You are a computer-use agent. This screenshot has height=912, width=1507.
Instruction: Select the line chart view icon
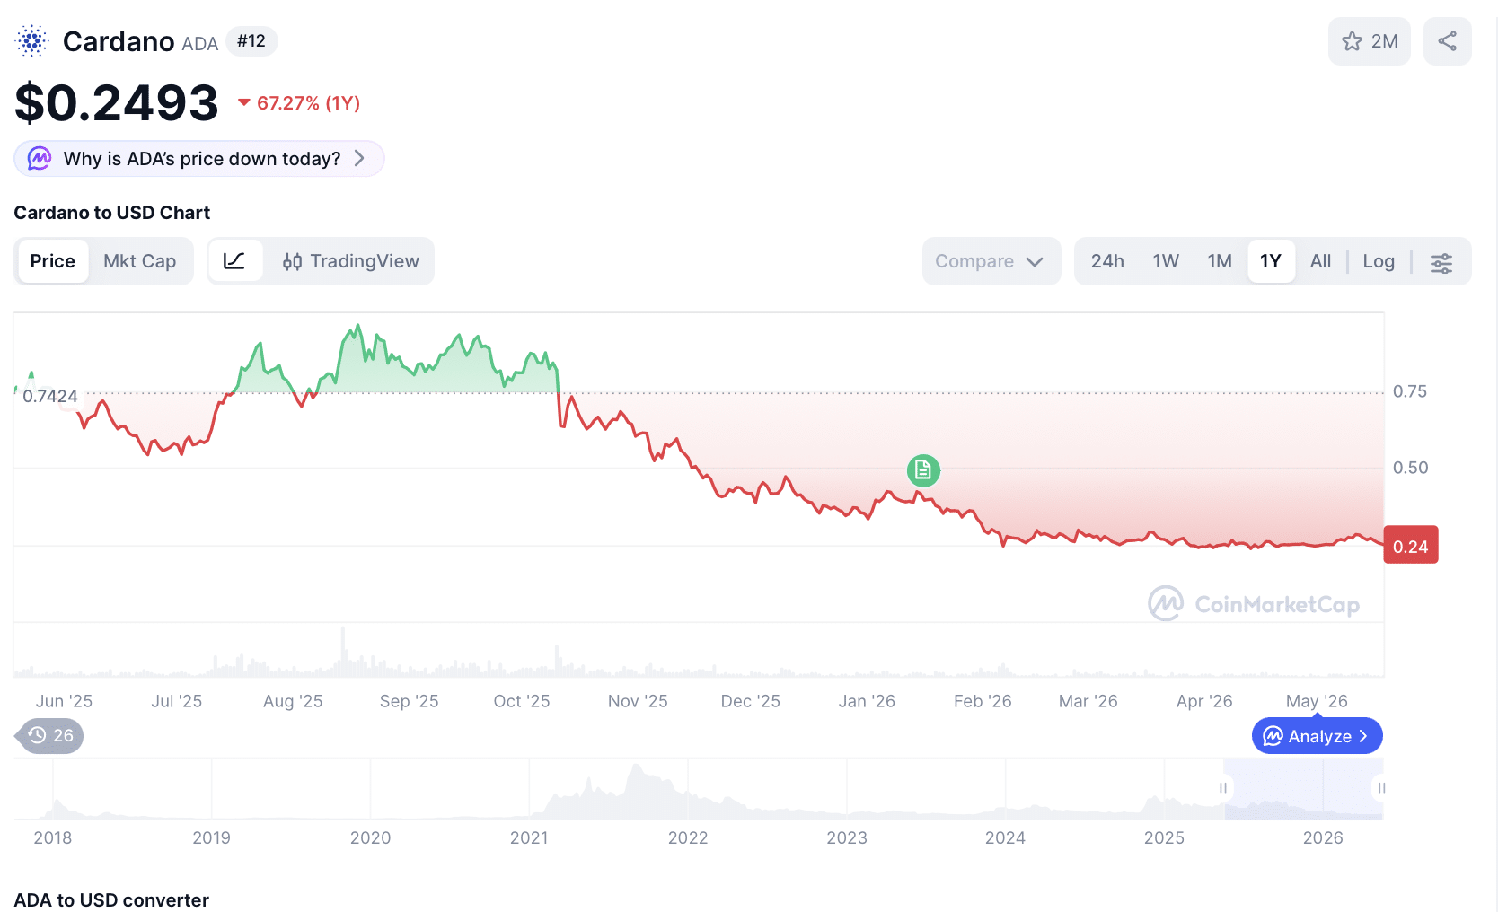tap(234, 261)
